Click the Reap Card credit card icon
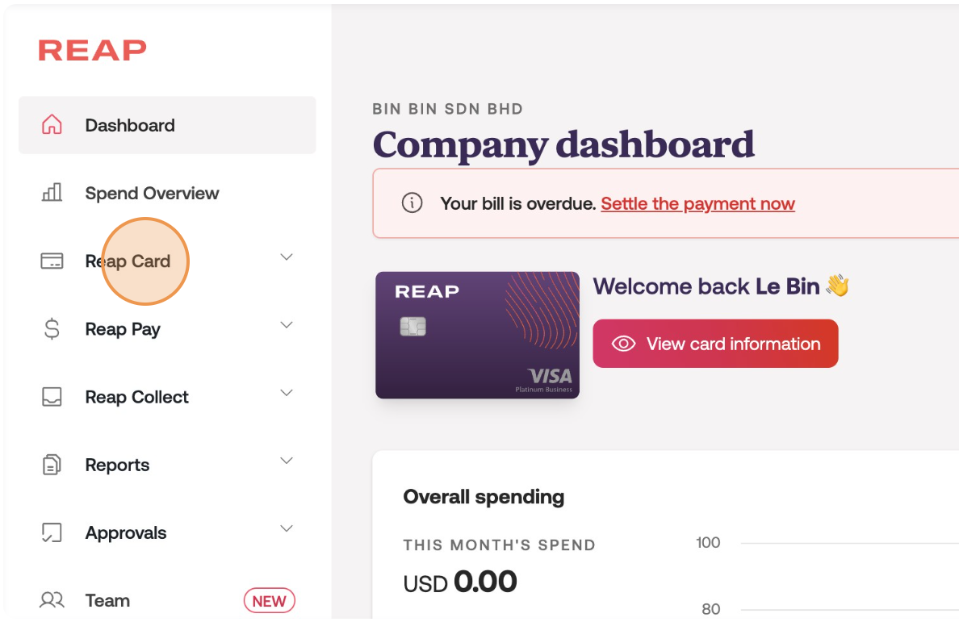 coord(52,261)
